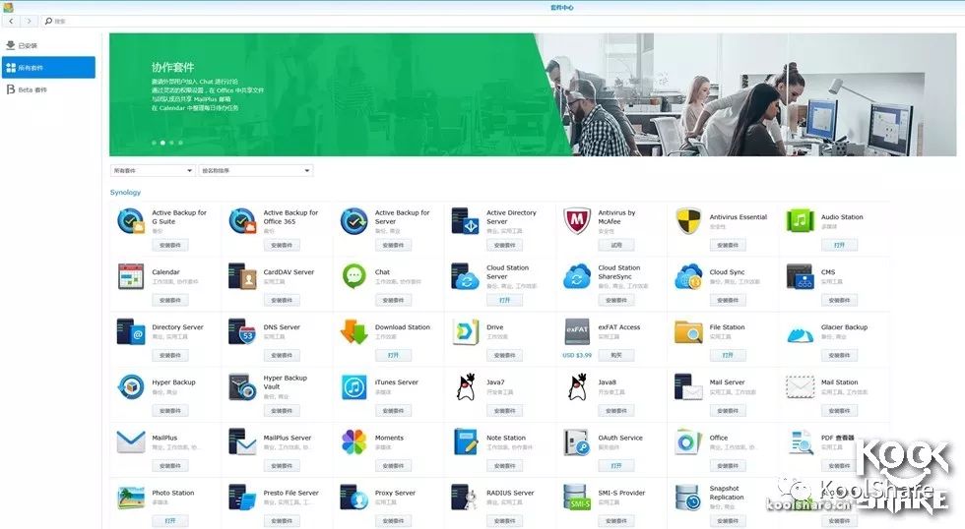Open the Chat package icon
The width and height of the screenshot is (965, 529).
pos(354,276)
